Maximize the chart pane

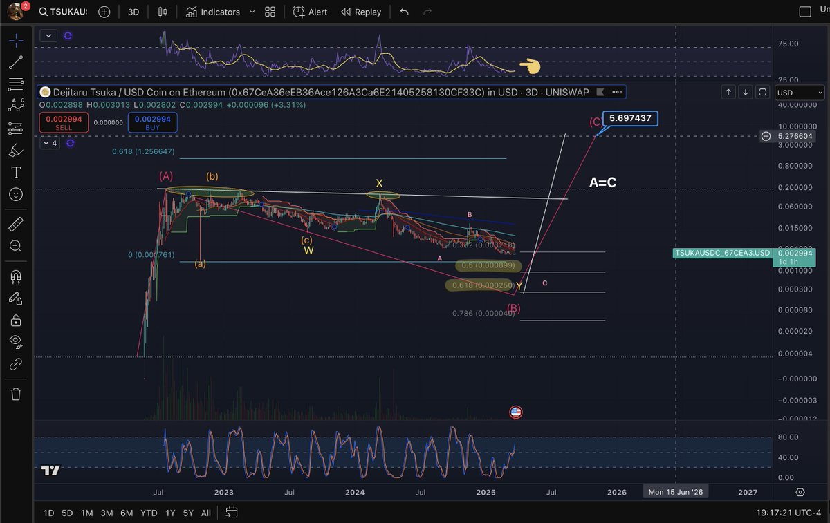(x=762, y=92)
